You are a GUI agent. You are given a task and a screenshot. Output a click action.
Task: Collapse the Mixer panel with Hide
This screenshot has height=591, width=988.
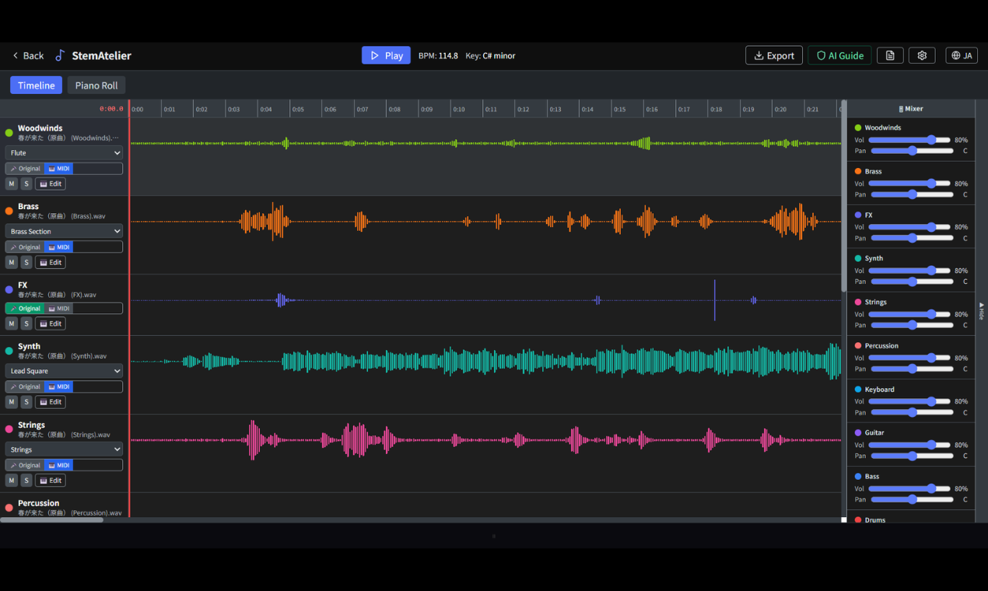pos(981,311)
